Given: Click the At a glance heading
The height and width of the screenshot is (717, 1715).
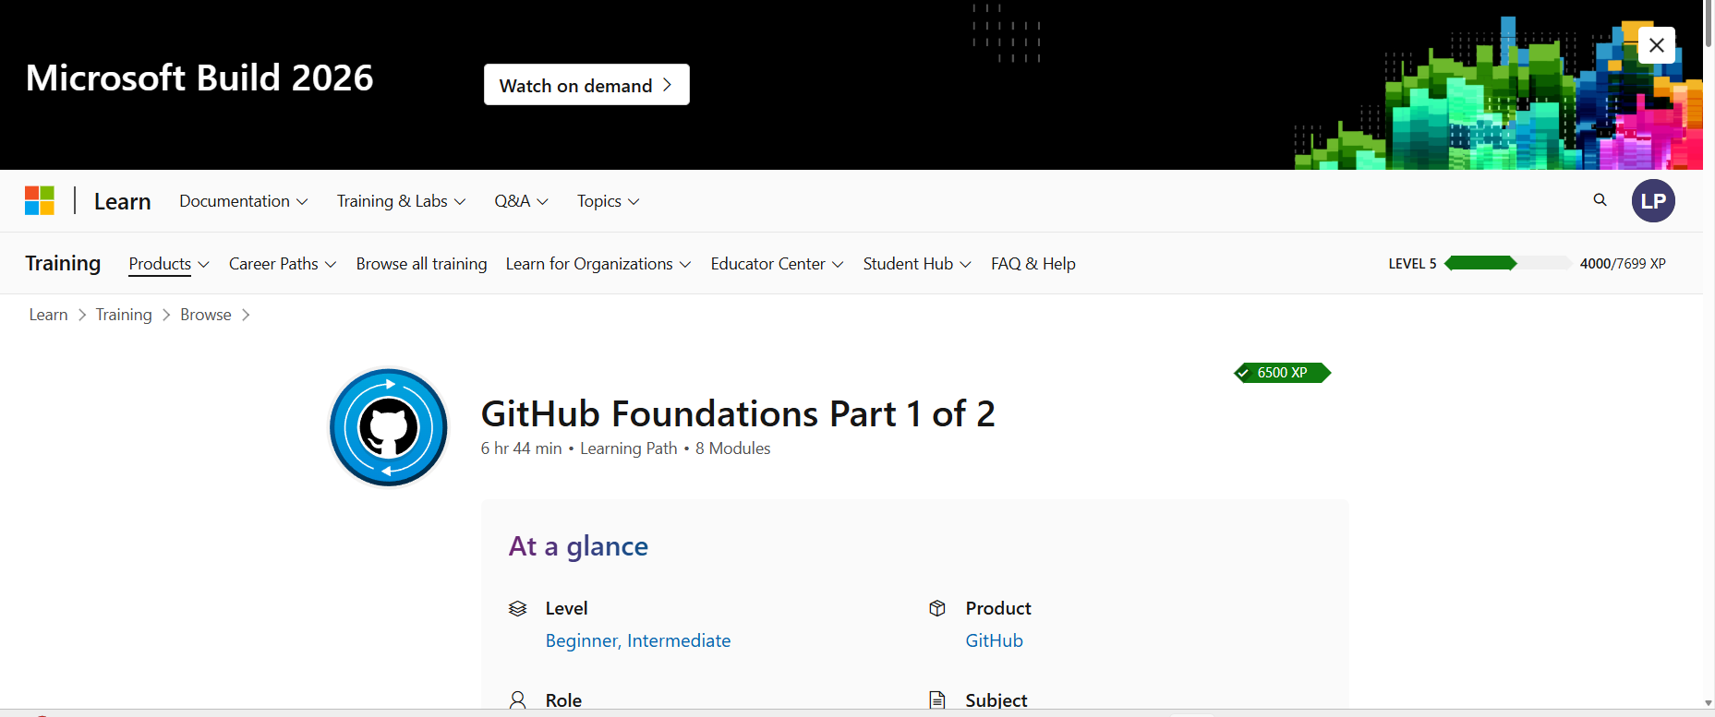Looking at the screenshot, I should (x=578, y=546).
